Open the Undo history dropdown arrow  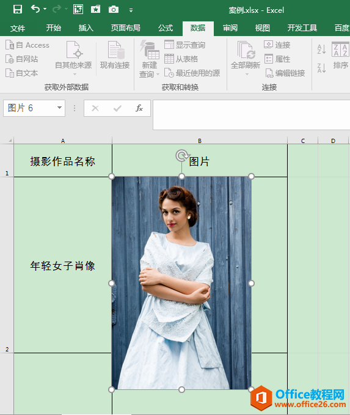[x=45, y=9]
